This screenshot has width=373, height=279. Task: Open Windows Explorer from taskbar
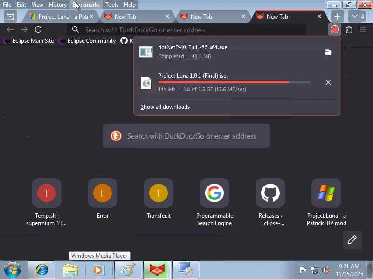click(x=70, y=270)
